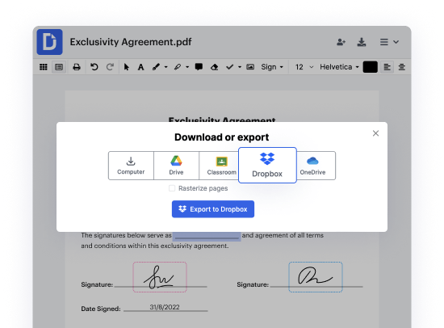Redo the last action
Screen dimensions: 444x328
(110, 67)
